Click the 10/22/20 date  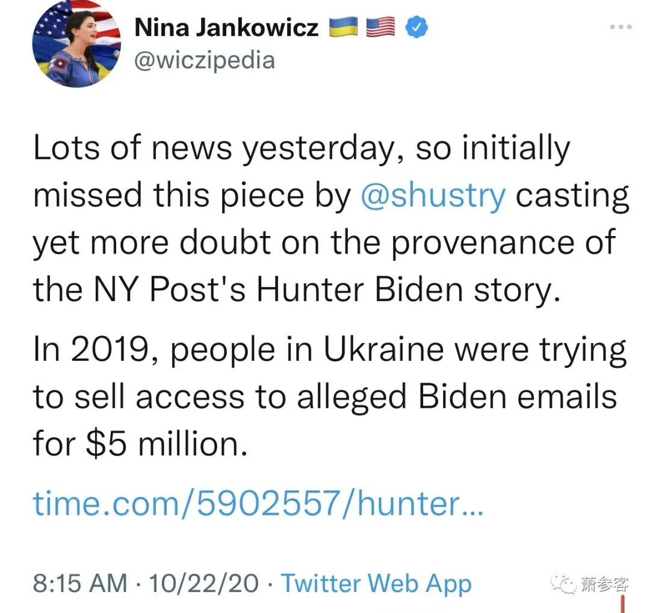(x=203, y=583)
